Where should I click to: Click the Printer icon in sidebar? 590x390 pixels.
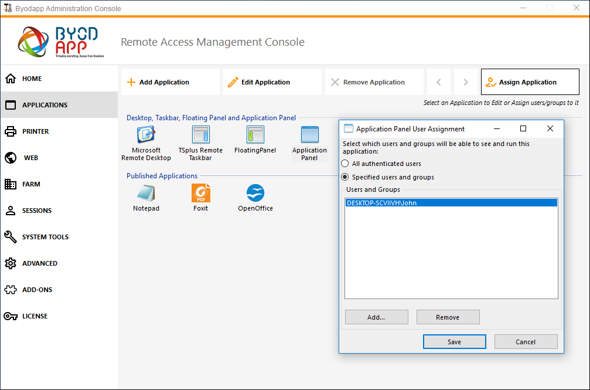[x=11, y=131]
